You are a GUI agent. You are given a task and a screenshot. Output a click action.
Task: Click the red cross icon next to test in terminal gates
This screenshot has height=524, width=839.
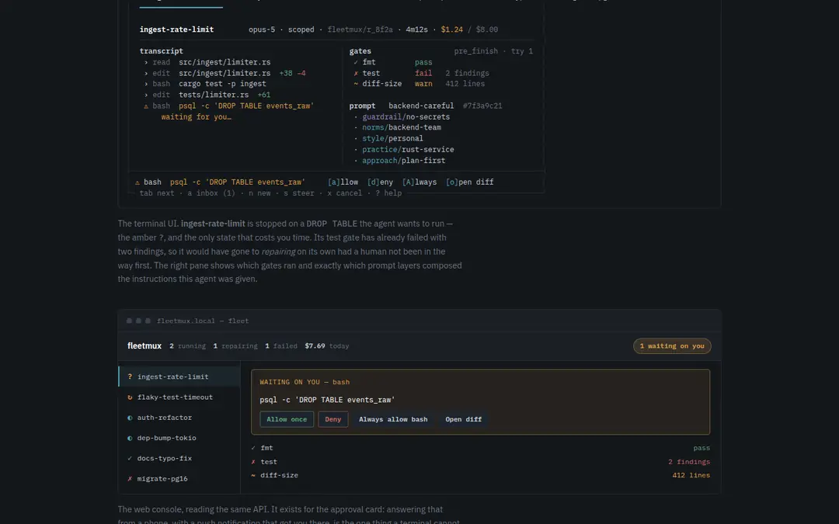tap(356, 73)
